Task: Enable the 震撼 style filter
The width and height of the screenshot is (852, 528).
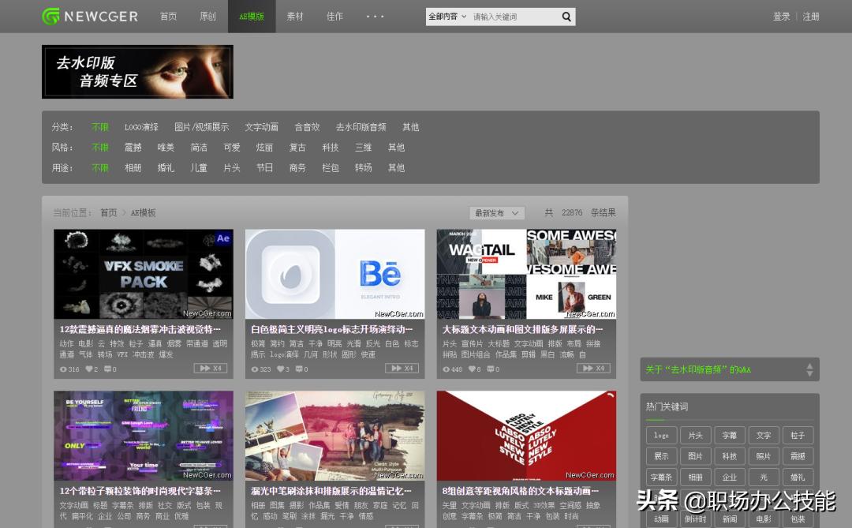Action: (133, 147)
